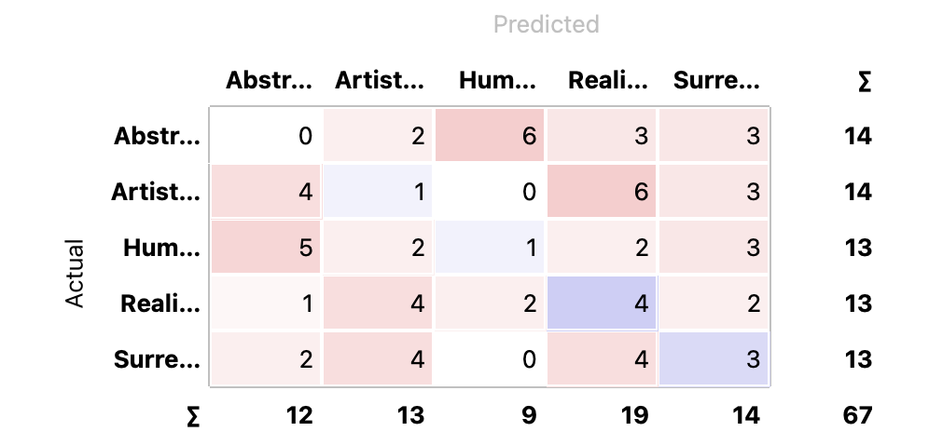The image size is (929, 445).
Task: Click the Abstr predicted column header
Action: coord(269,80)
